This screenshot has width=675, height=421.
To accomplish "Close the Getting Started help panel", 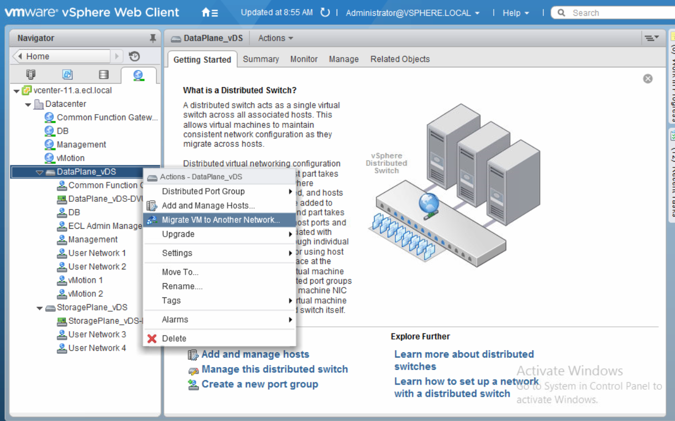I will point(648,79).
